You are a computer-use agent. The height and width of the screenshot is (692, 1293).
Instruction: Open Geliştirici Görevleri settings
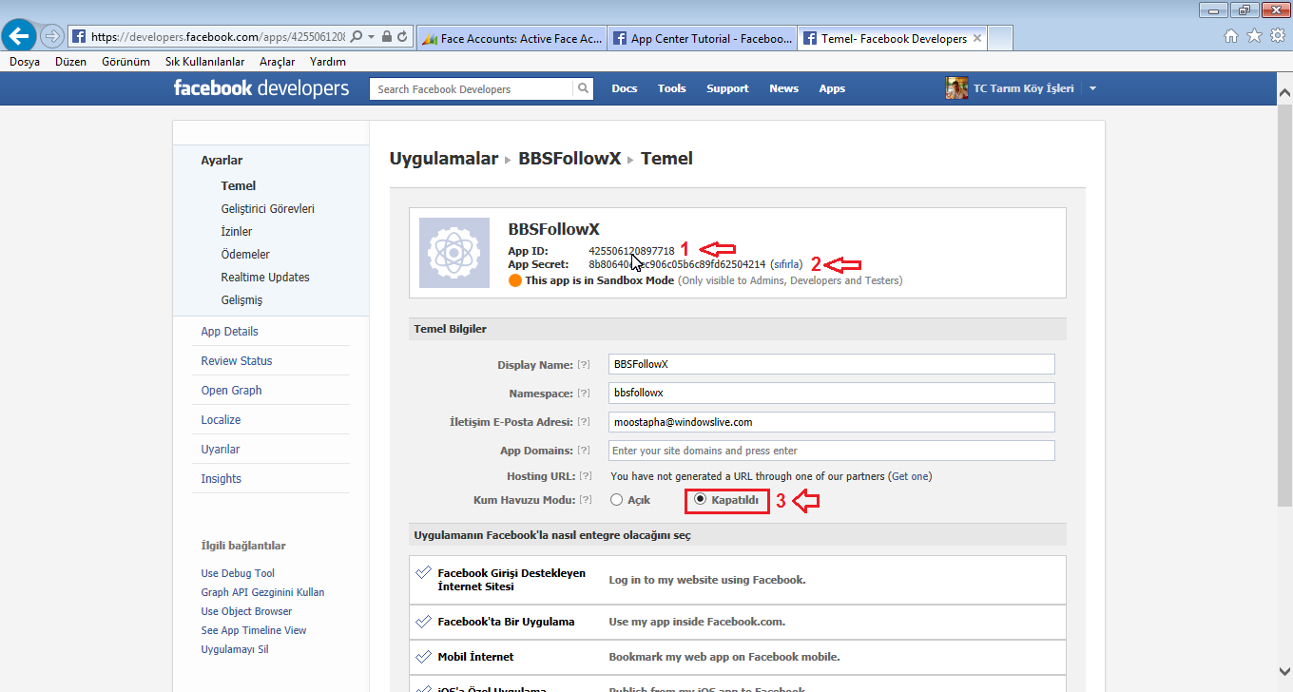coord(267,209)
